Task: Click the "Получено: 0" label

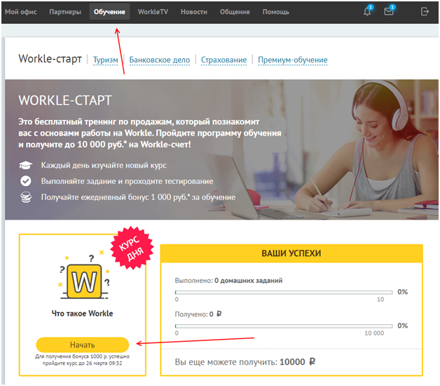Action: [x=198, y=314]
